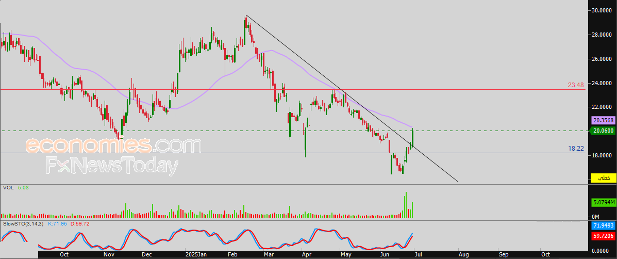The image size is (617, 259).
Task: Click the May date axis label
Action: [346, 255]
